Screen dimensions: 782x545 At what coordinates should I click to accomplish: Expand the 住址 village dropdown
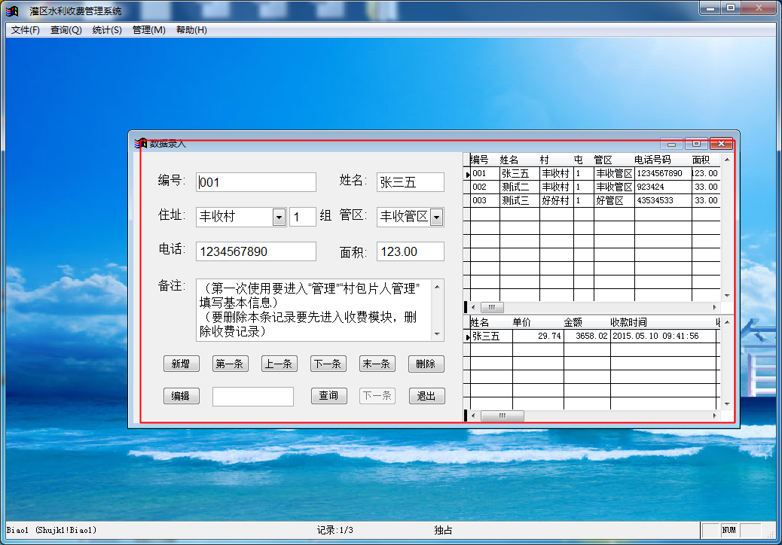pos(280,218)
